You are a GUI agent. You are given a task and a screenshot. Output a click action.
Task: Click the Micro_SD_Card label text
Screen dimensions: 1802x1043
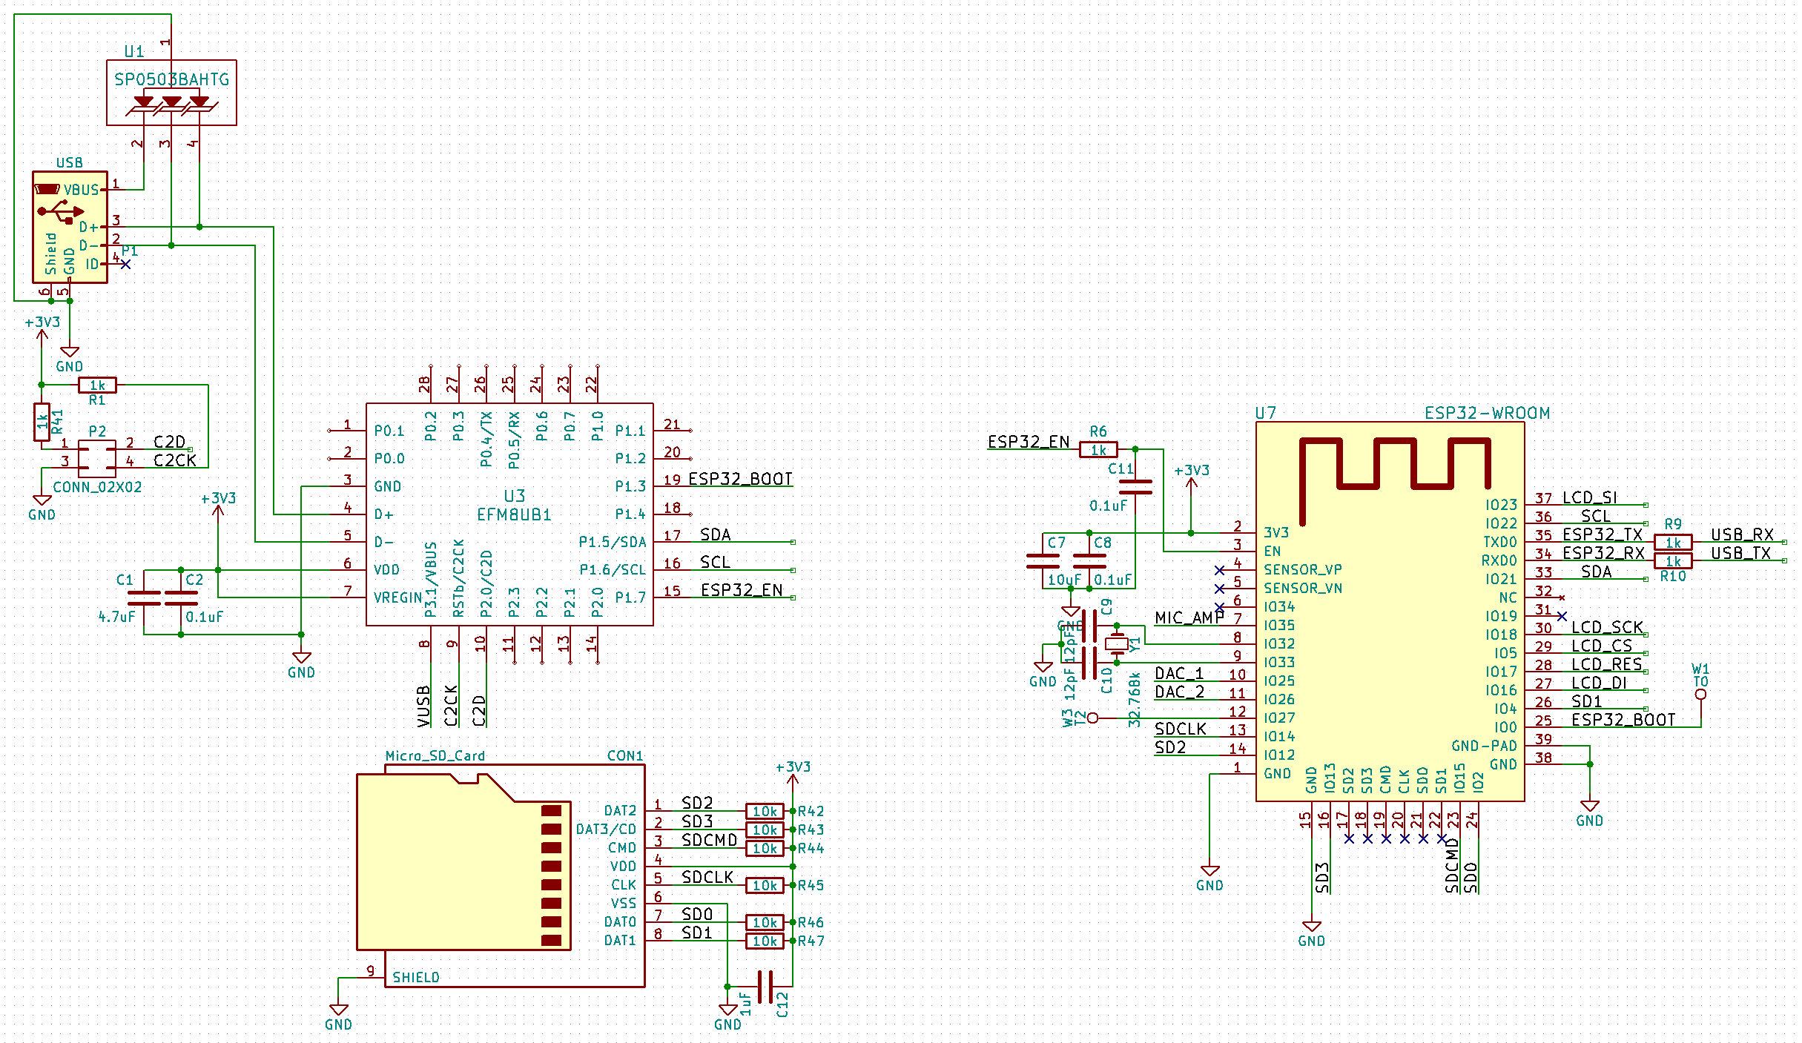click(x=435, y=755)
